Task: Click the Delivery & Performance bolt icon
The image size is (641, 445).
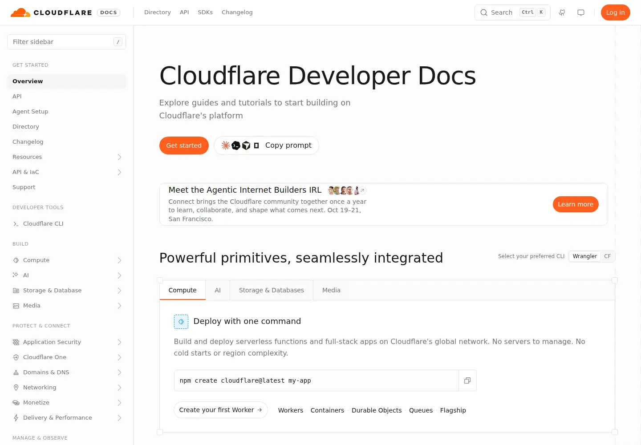Action: (16, 418)
